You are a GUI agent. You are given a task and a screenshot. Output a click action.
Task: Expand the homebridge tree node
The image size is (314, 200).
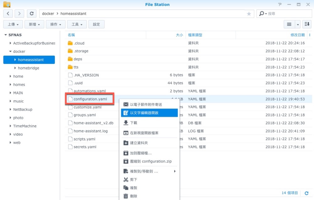pyautogui.click(x=15, y=68)
